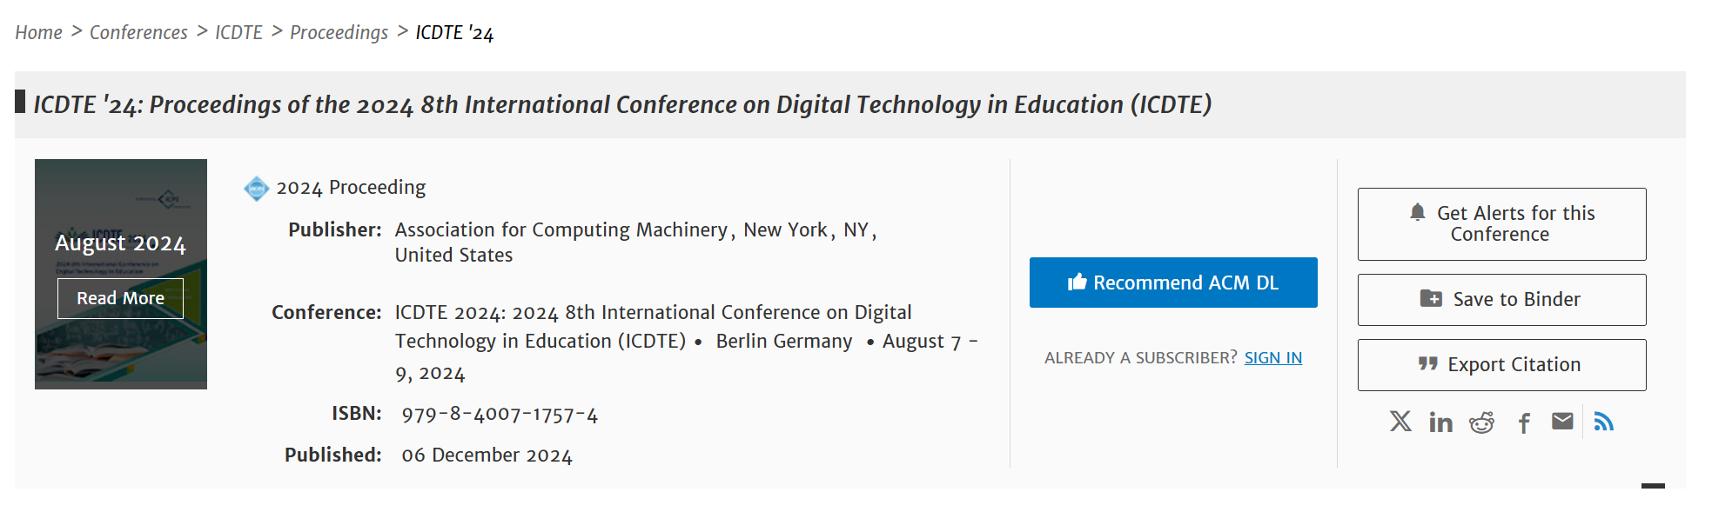Share the proceedings on X (Twitter)
The image size is (1712, 532).
pyautogui.click(x=1400, y=422)
